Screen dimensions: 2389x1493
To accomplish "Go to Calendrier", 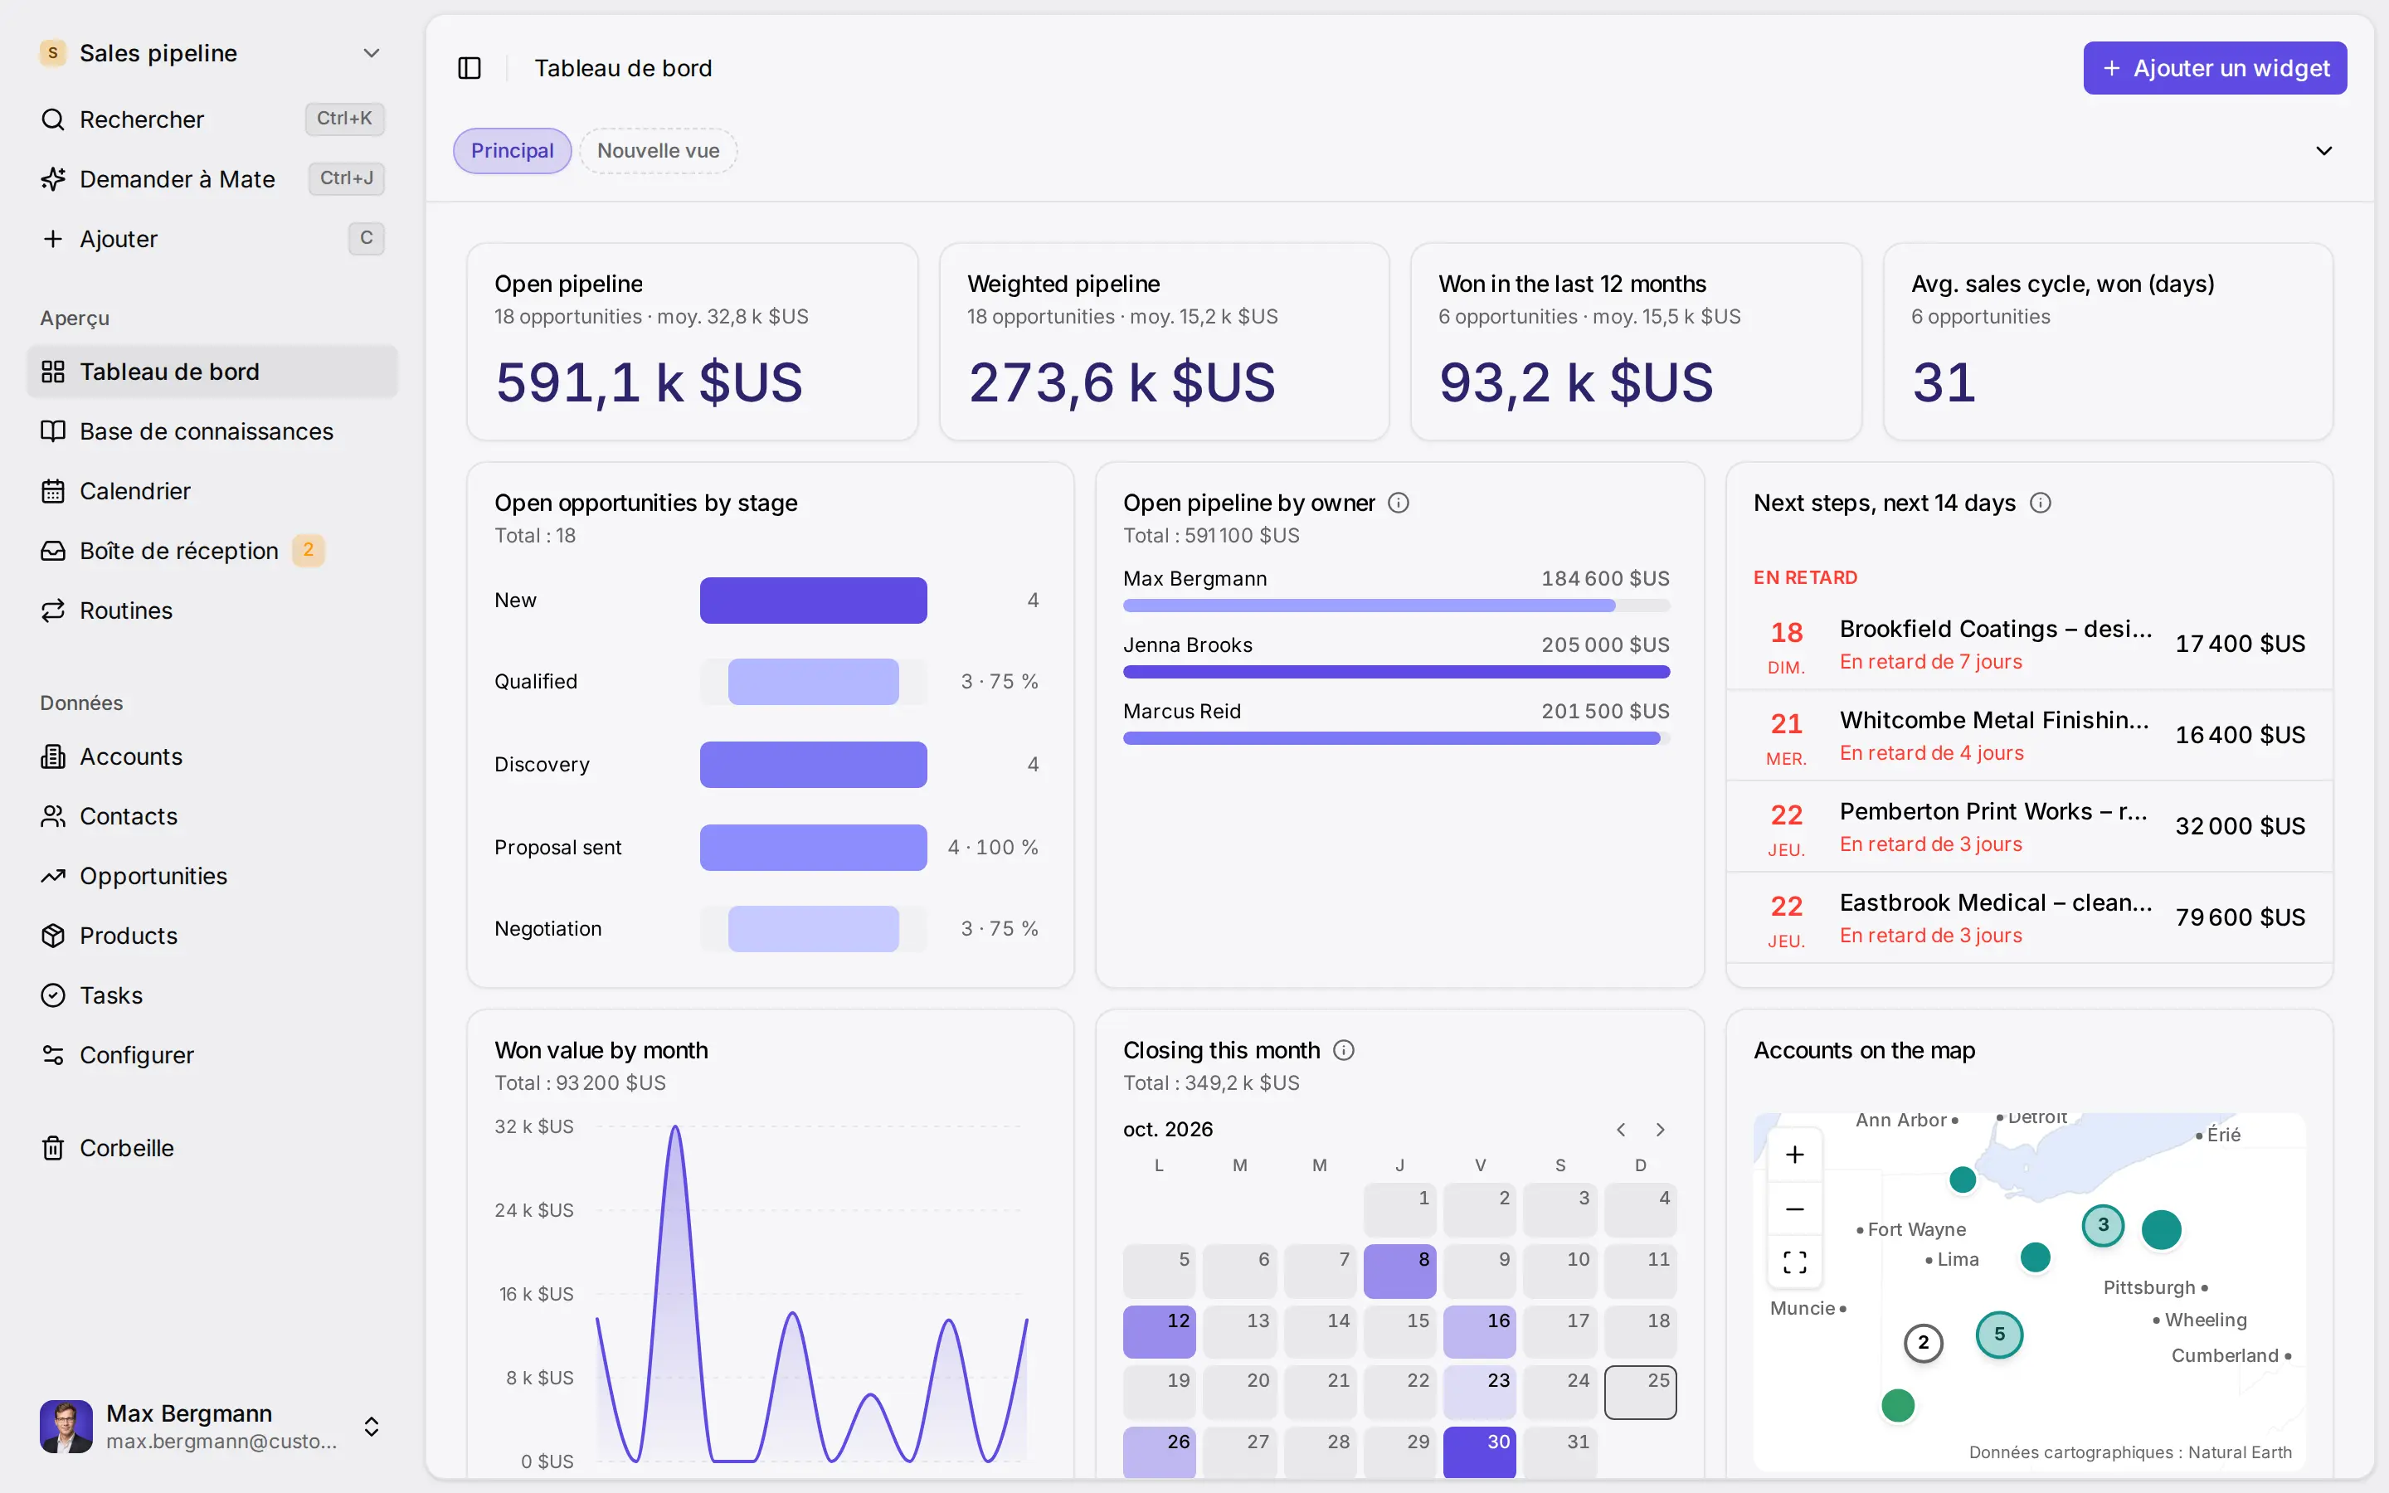I will [x=212, y=491].
